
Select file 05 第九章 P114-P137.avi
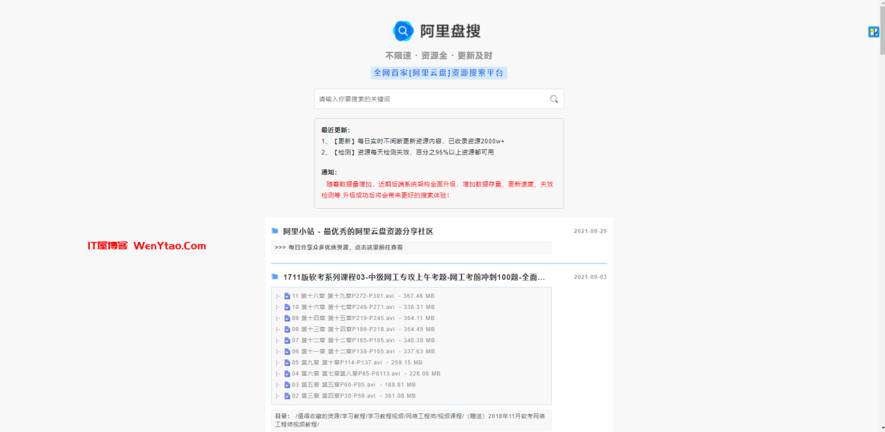337,362
